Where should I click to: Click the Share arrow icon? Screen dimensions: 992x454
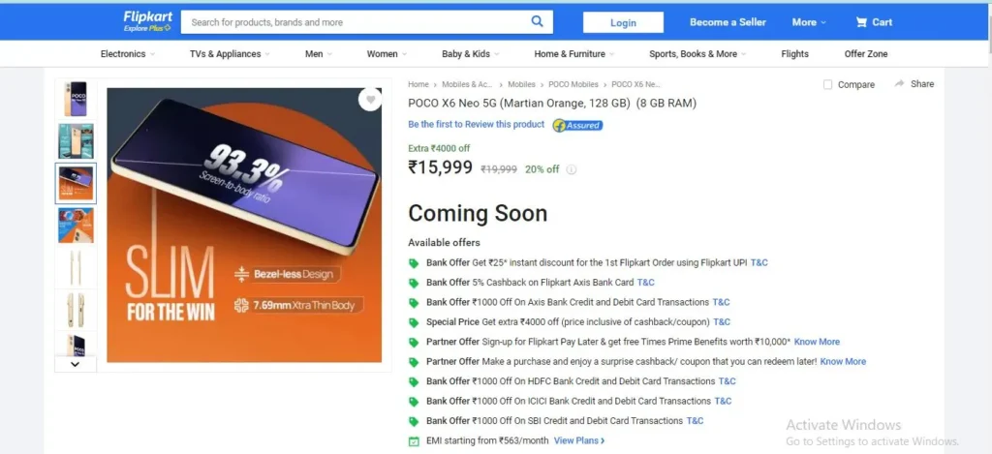[x=899, y=83]
